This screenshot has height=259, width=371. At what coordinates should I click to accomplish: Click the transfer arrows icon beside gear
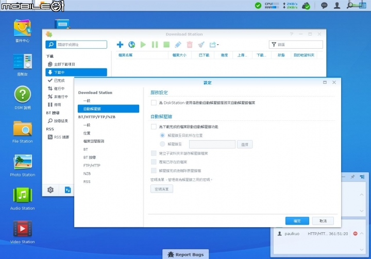pos(68,190)
